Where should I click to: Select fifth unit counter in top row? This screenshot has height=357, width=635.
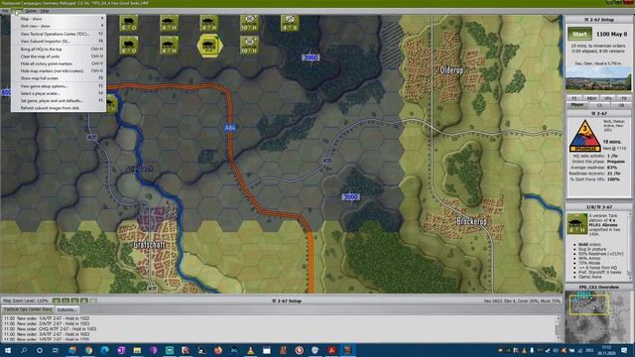click(290, 23)
